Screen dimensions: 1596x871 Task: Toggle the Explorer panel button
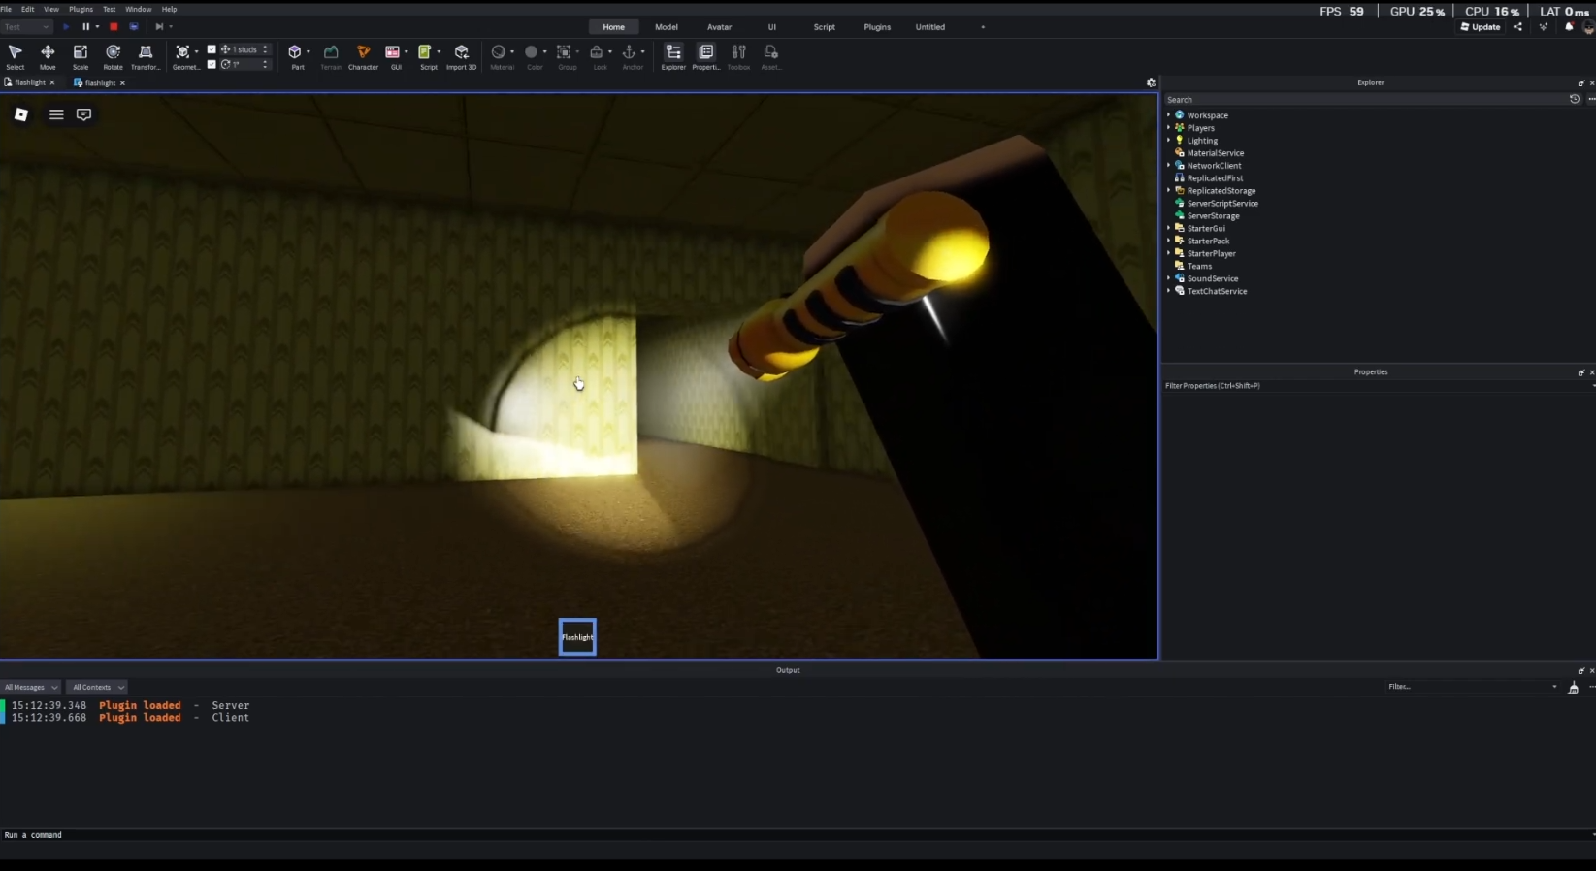click(x=672, y=56)
